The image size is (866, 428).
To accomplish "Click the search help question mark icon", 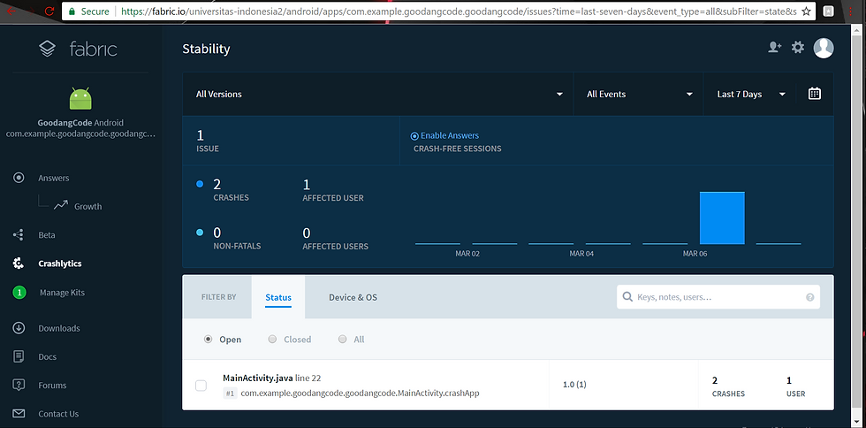I will point(810,297).
